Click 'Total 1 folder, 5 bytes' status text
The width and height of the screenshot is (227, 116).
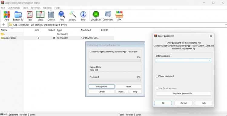click(130, 114)
